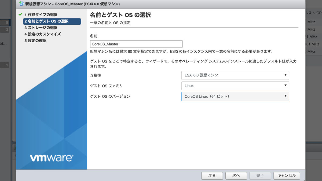This screenshot has width=322, height=181.
Task: Click the 互換性 label
Action: click(96, 75)
